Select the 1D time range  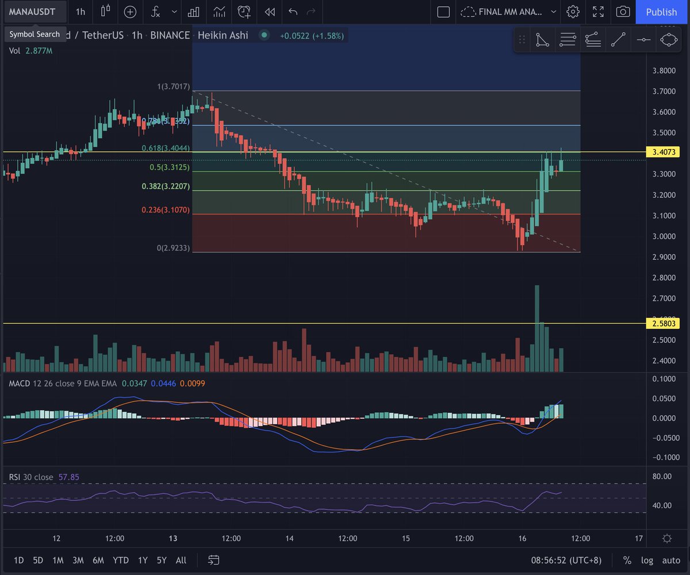click(19, 559)
